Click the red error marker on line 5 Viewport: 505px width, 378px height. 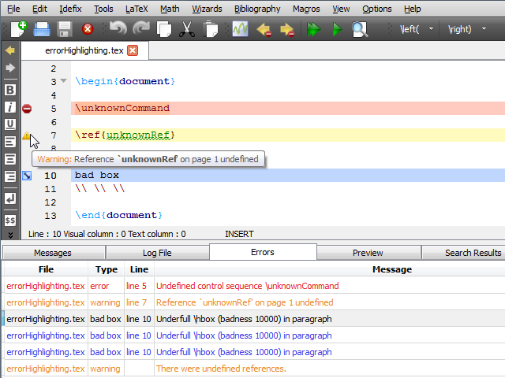(x=27, y=109)
